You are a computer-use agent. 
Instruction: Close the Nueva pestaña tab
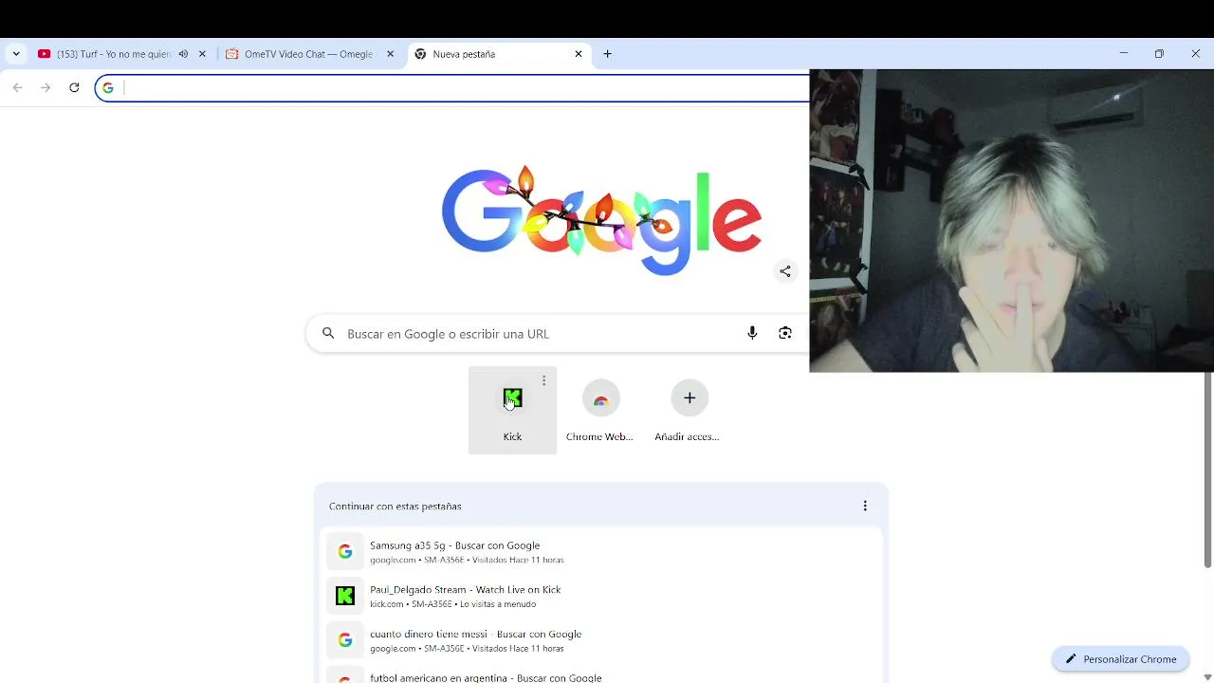(579, 54)
